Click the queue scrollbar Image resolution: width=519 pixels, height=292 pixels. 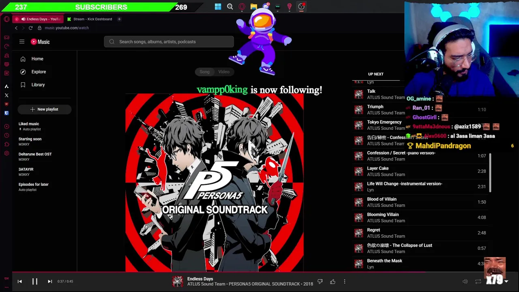[x=491, y=173]
